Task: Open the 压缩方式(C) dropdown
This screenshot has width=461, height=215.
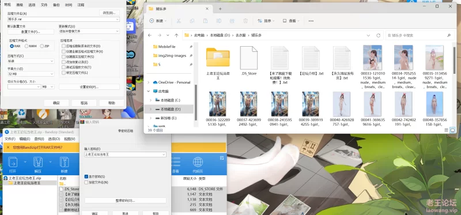Action: (31, 61)
